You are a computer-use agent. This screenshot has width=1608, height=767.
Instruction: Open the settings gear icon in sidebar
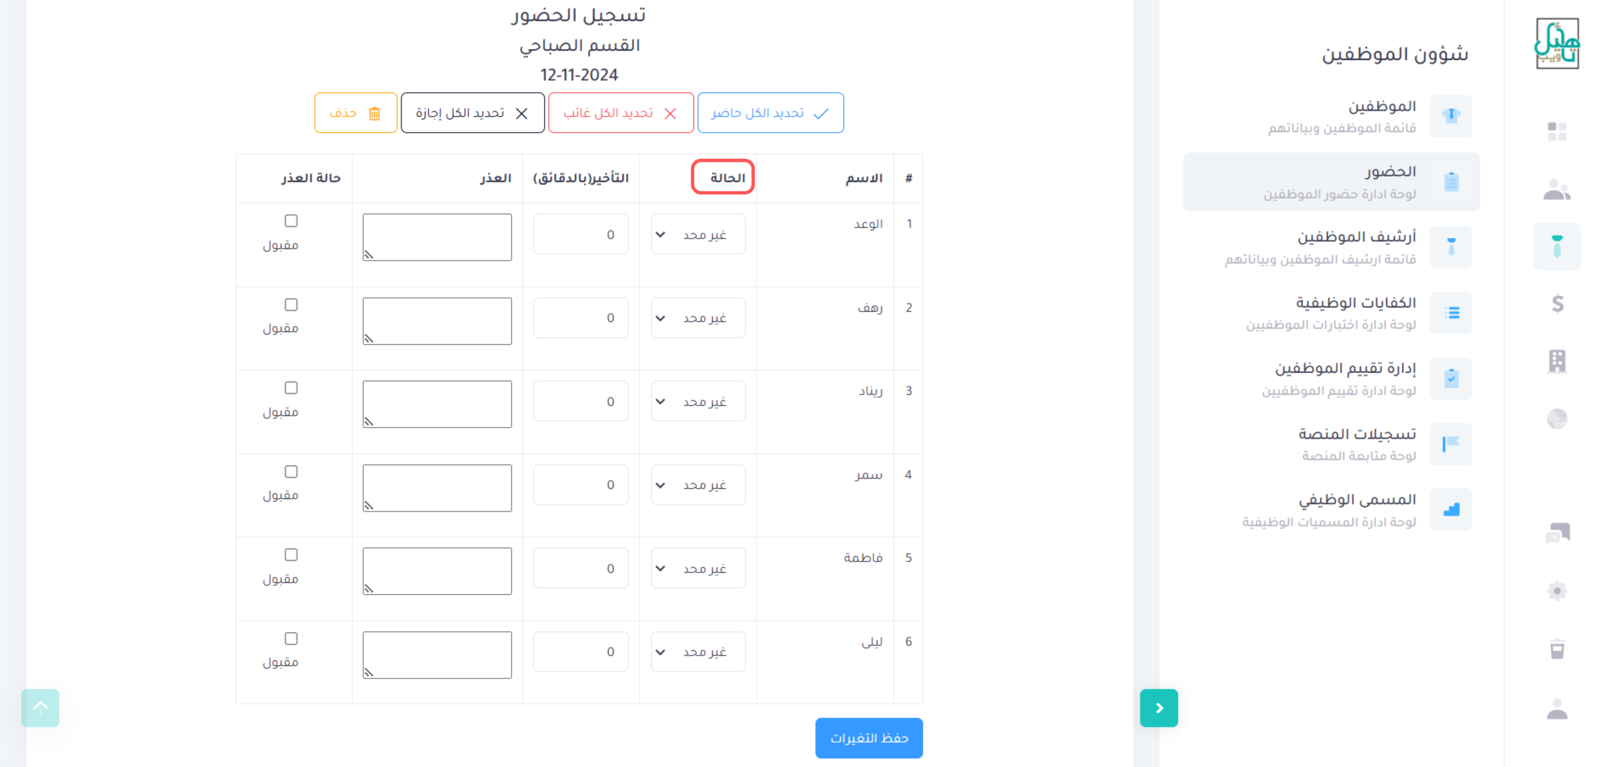1557,590
